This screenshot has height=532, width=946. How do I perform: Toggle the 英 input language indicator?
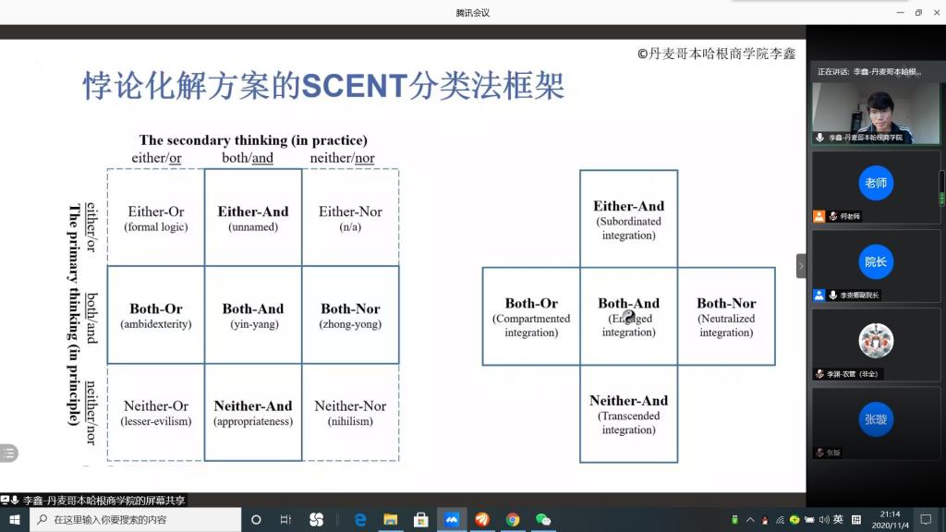838,520
